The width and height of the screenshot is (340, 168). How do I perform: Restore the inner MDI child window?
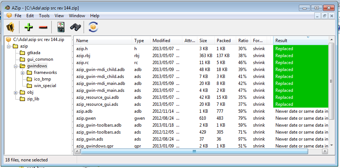(324, 16)
